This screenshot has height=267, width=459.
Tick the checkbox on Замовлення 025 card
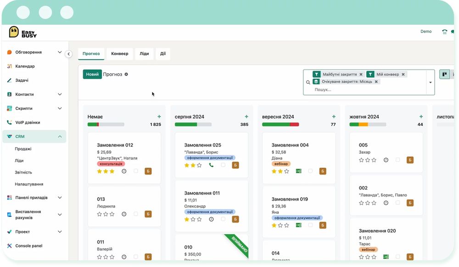223,165
